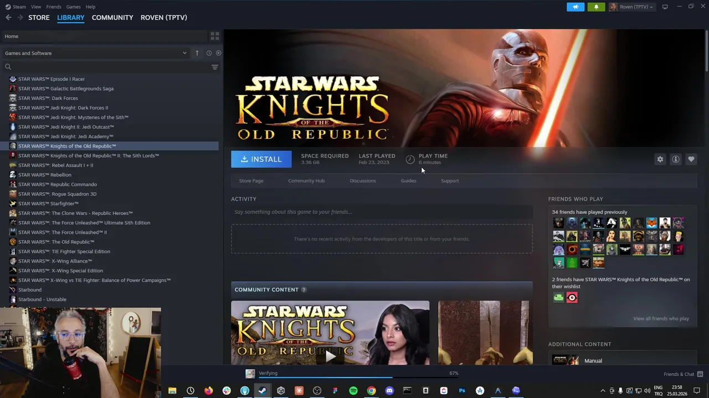The width and height of the screenshot is (709, 398).
Task: Switch to grid view of the library
Action: point(215,36)
